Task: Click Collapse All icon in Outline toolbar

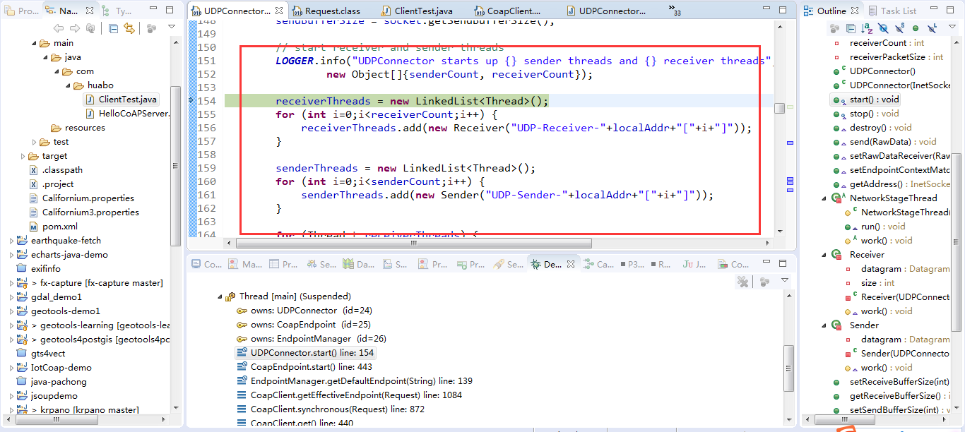Action: click(x=851, y=28)
